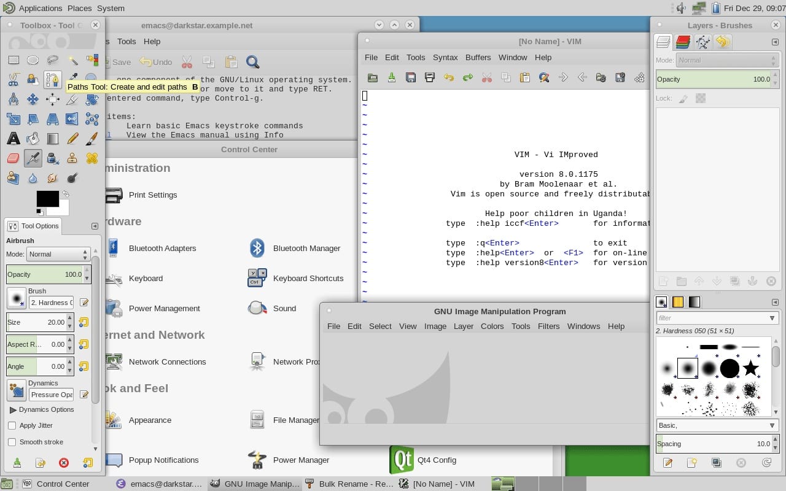Click the VIM toolbar Redo arrow
This screenshot has width=786, height=491.
point(468,77)
